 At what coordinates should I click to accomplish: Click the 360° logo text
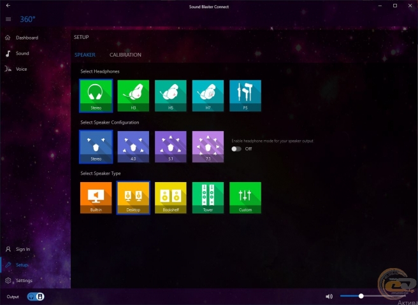(27, 19)
